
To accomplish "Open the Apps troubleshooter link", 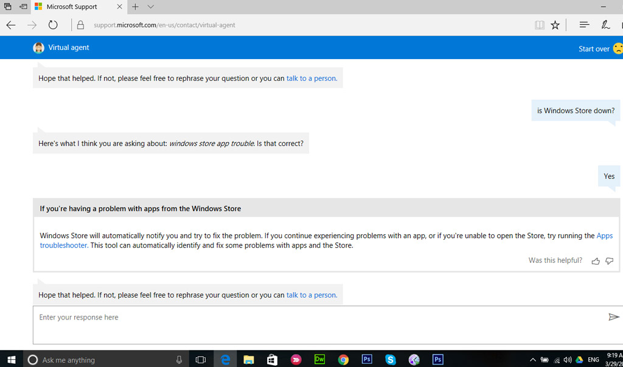I will tap(604, 236).
